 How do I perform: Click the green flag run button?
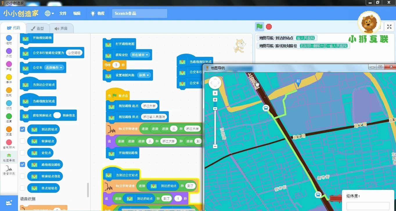coord(260,27)
